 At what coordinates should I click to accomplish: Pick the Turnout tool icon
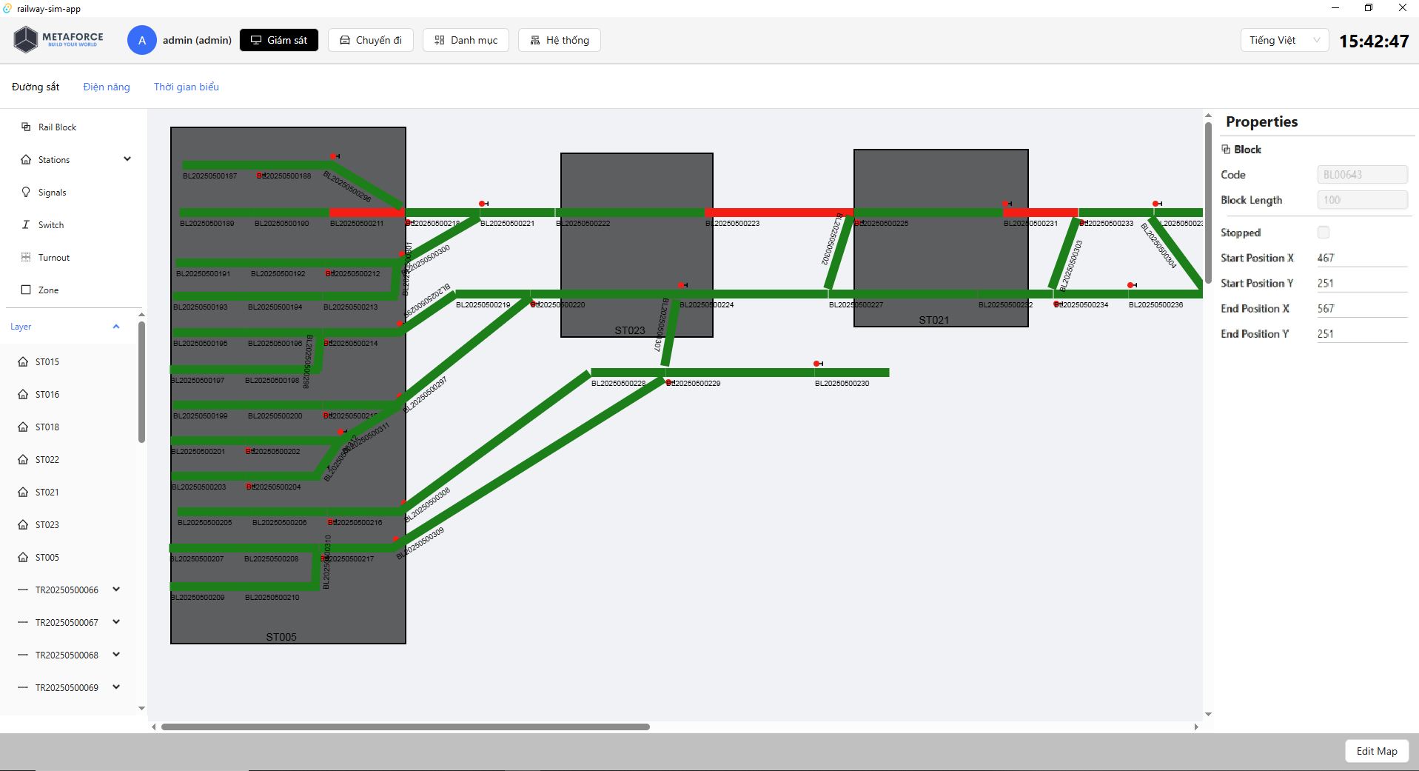tap(26, 258)
